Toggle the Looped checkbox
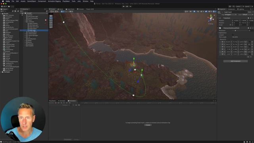The image size is (254, 143). click(x=233, y=35)
